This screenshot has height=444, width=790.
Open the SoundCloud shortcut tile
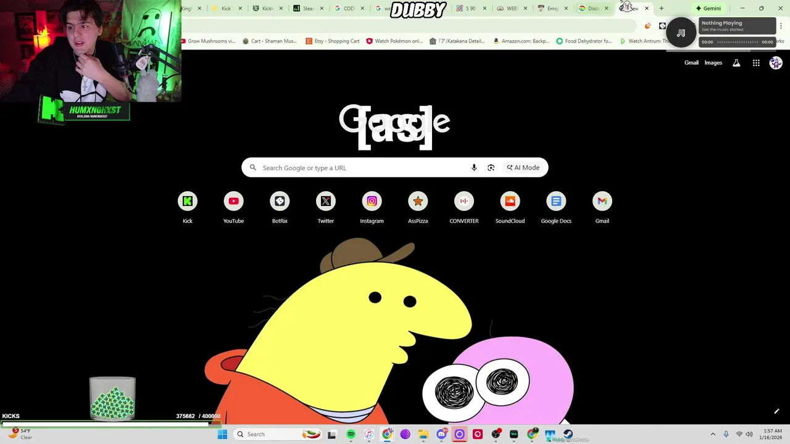pyautogui.click(x=510, y=208)
